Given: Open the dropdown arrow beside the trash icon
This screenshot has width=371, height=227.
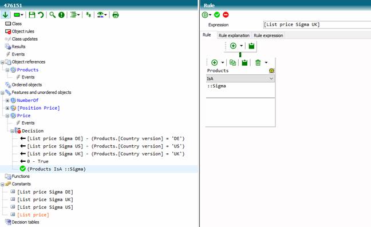Looking at the screenshot, I should pyautogui.click(x=266, y=62).
